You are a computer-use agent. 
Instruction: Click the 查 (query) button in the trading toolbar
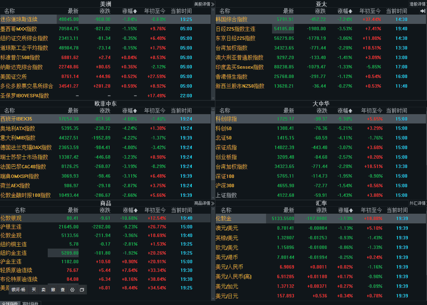click(x=63, y=290)
